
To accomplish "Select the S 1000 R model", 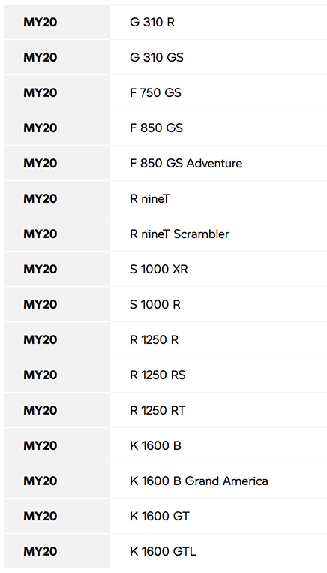I will pyautogui.click(x=155, y=304).
